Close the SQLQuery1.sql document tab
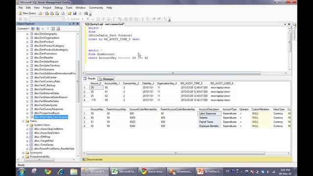Viewport: 313px width, 176px height. pyautogui.click(x=289, y=24)
